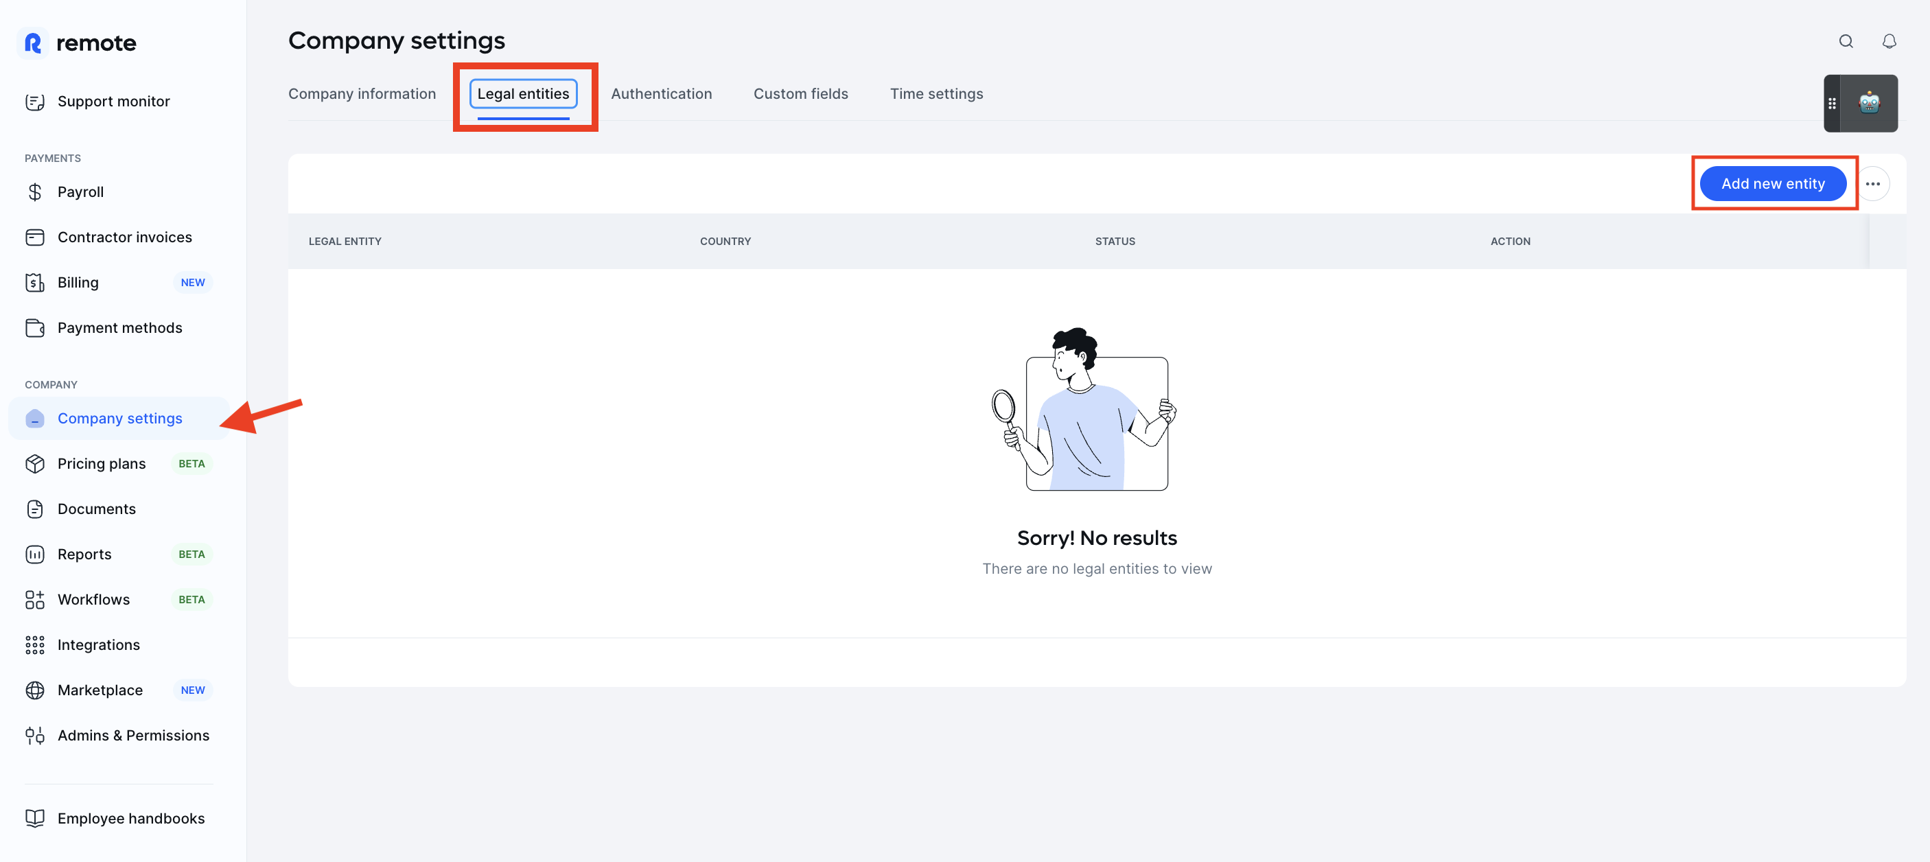The width and height of the screenshot is (1930, 862).
Task: Click the Workflows grid-plus icon
Action: [x=34, y=600]
